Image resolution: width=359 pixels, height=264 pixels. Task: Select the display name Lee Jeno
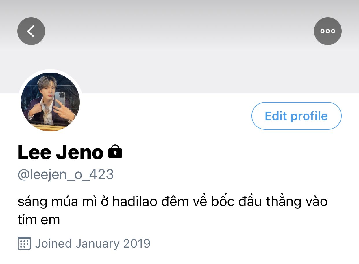pos(61,152)
